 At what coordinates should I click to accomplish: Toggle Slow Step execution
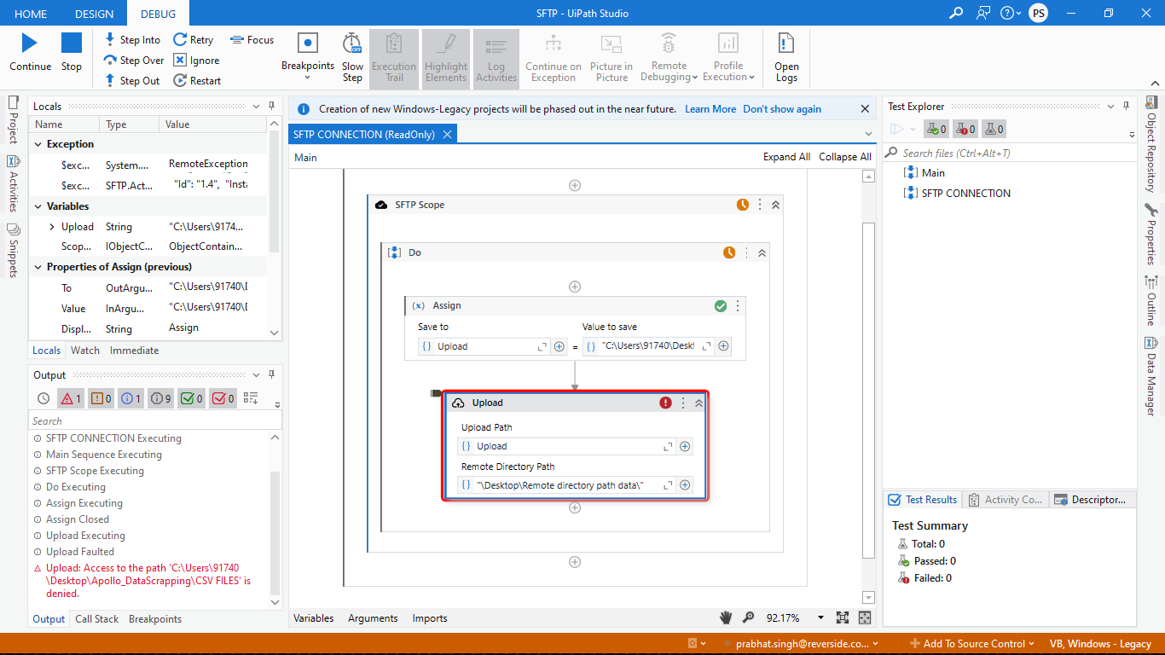click(352, 57)
